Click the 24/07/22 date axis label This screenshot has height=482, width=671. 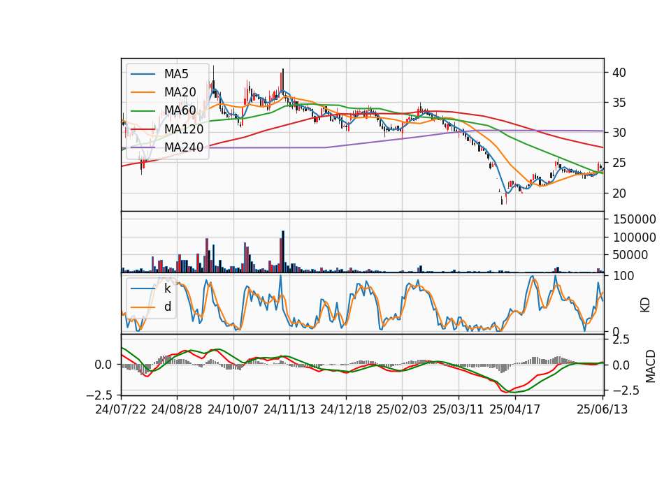click(121, 409)
